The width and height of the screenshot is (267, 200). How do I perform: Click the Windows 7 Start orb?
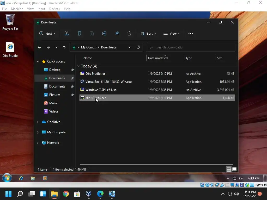(x=7, y=178)
